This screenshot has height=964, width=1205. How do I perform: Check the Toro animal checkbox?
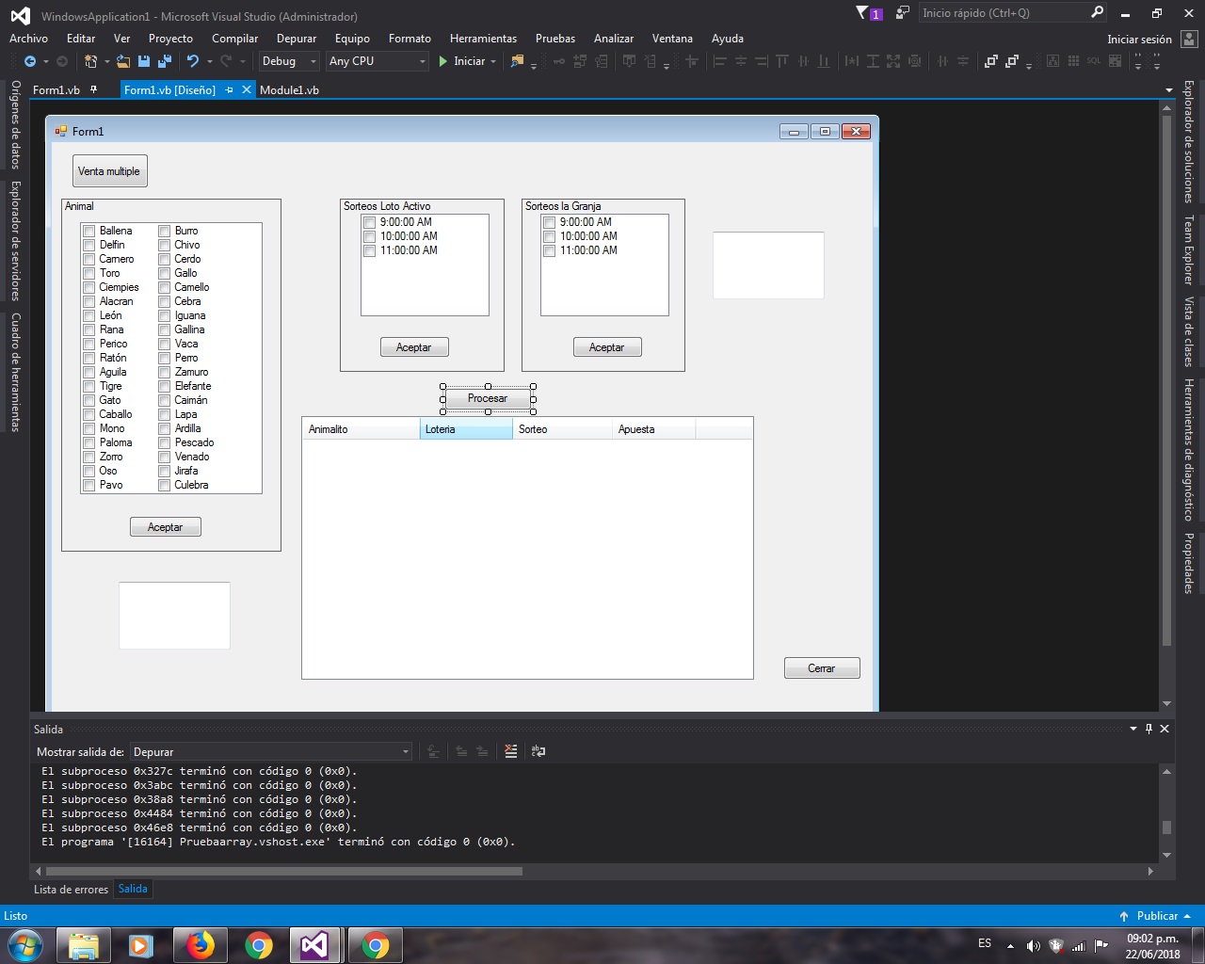(88, 273)
